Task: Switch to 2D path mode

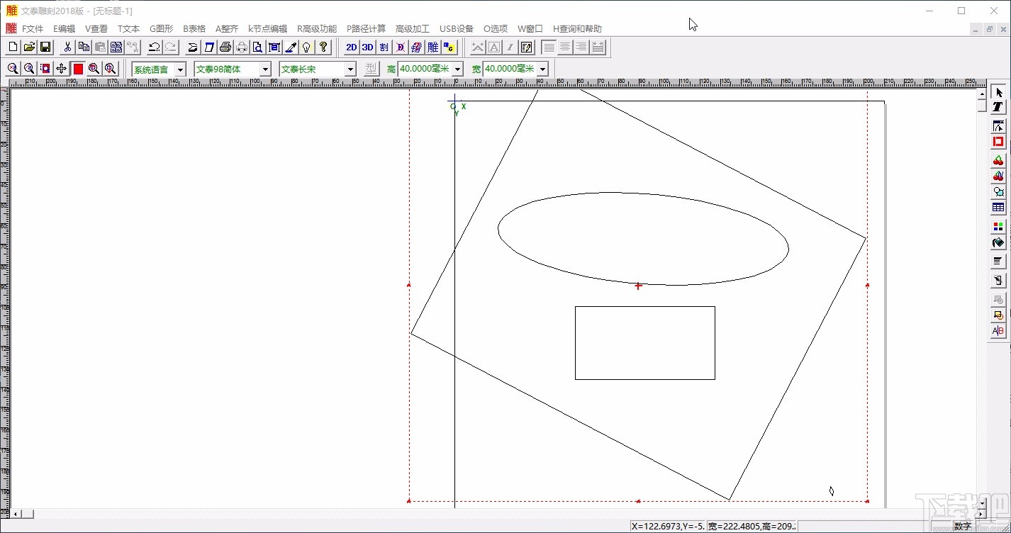Action: point(351,47)
